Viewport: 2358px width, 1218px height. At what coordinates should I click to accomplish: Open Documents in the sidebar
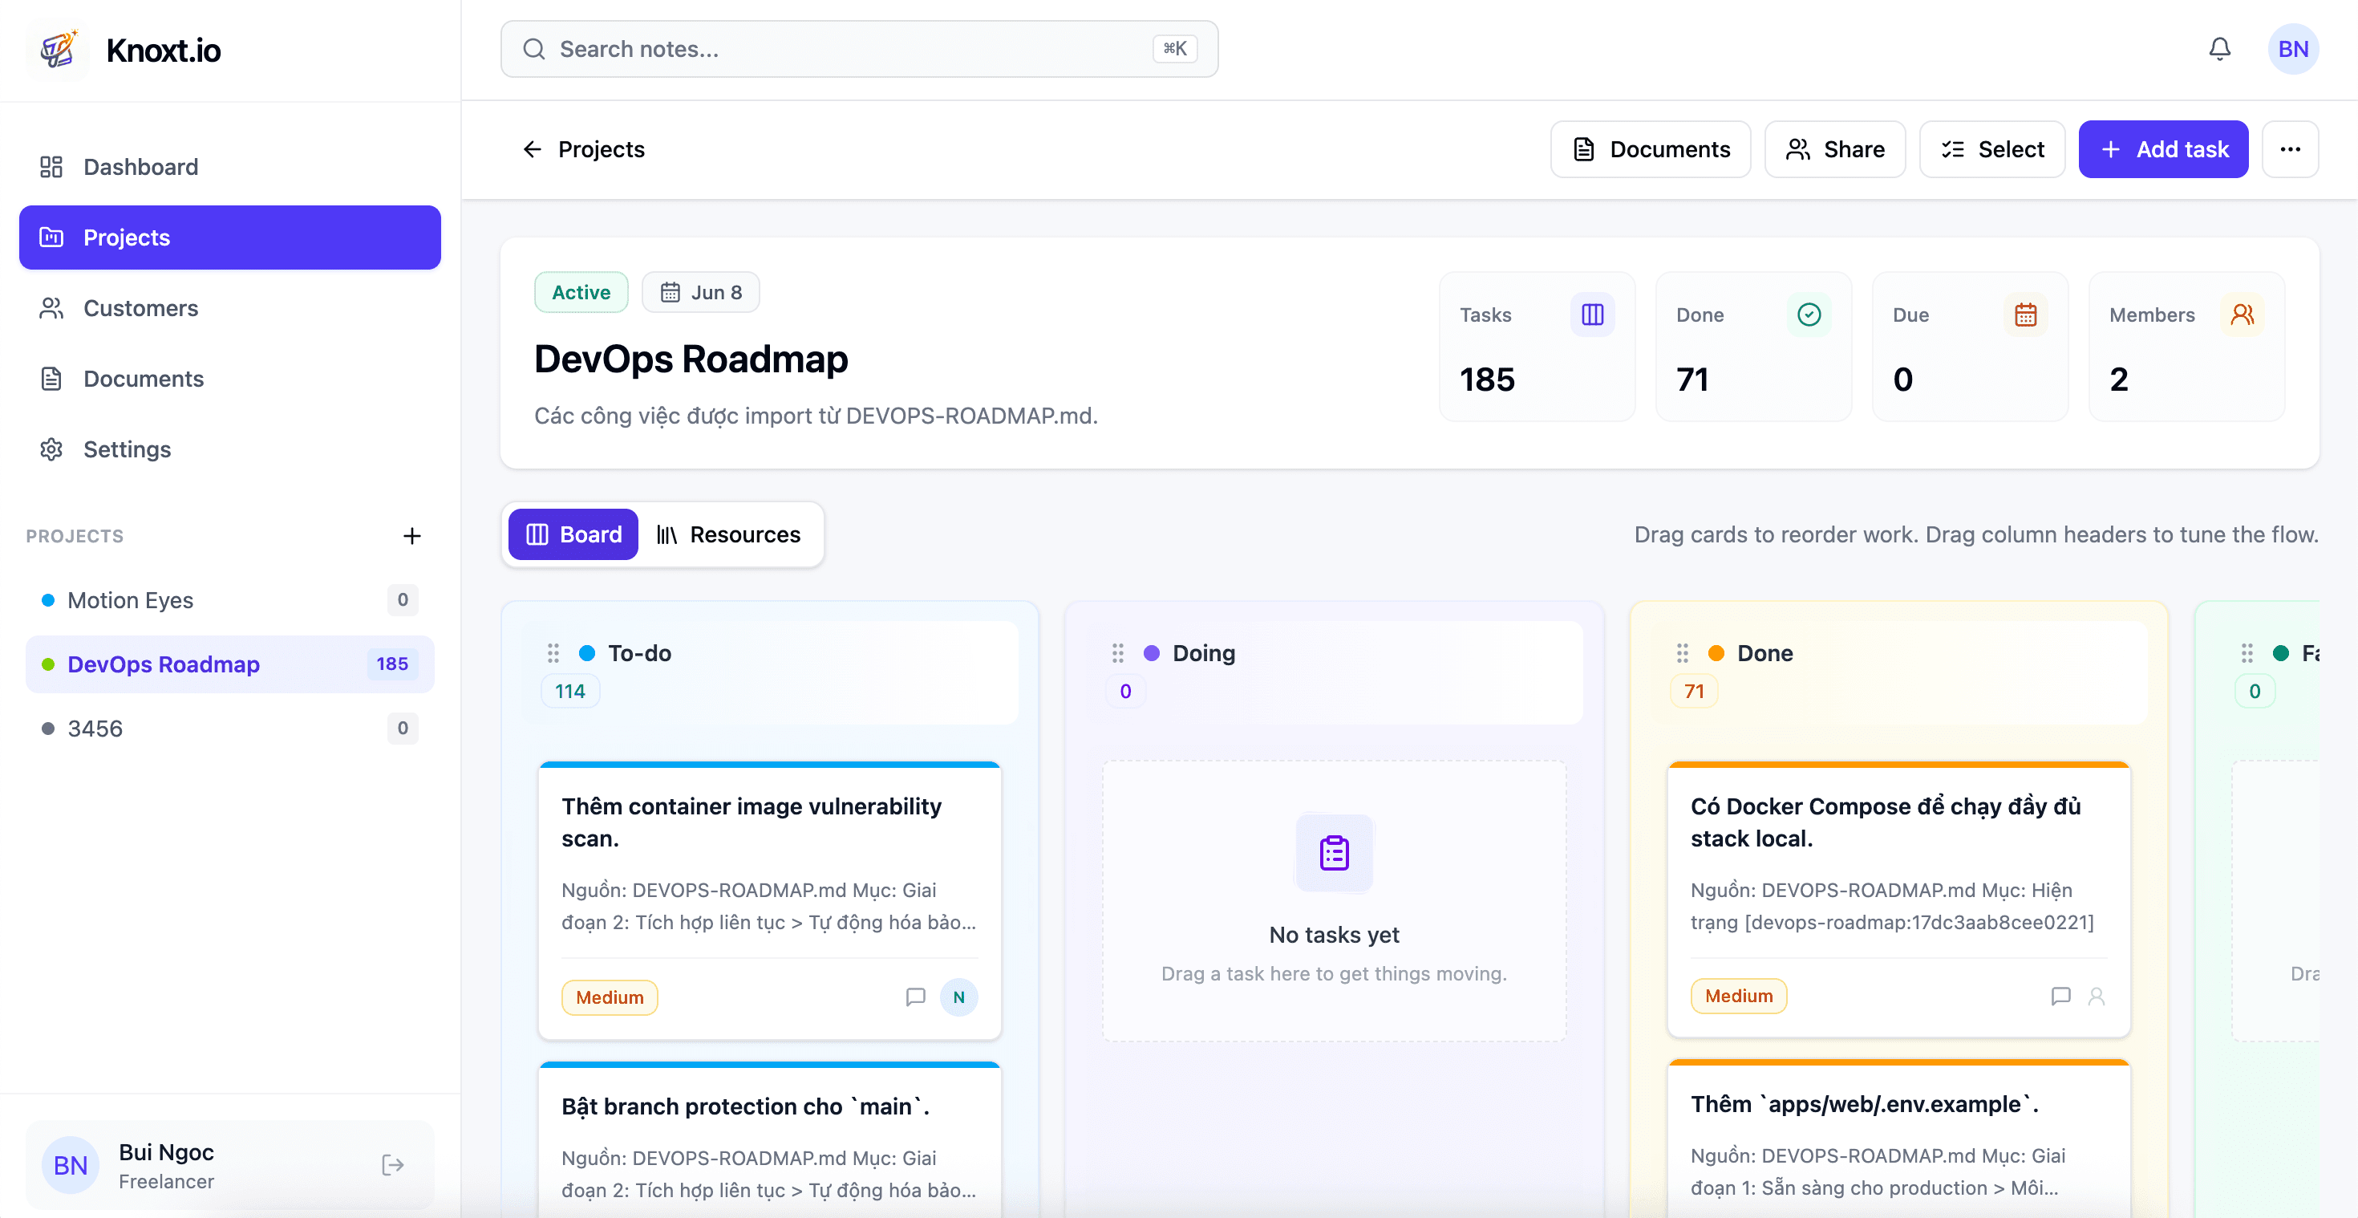(x=229, y=378)
